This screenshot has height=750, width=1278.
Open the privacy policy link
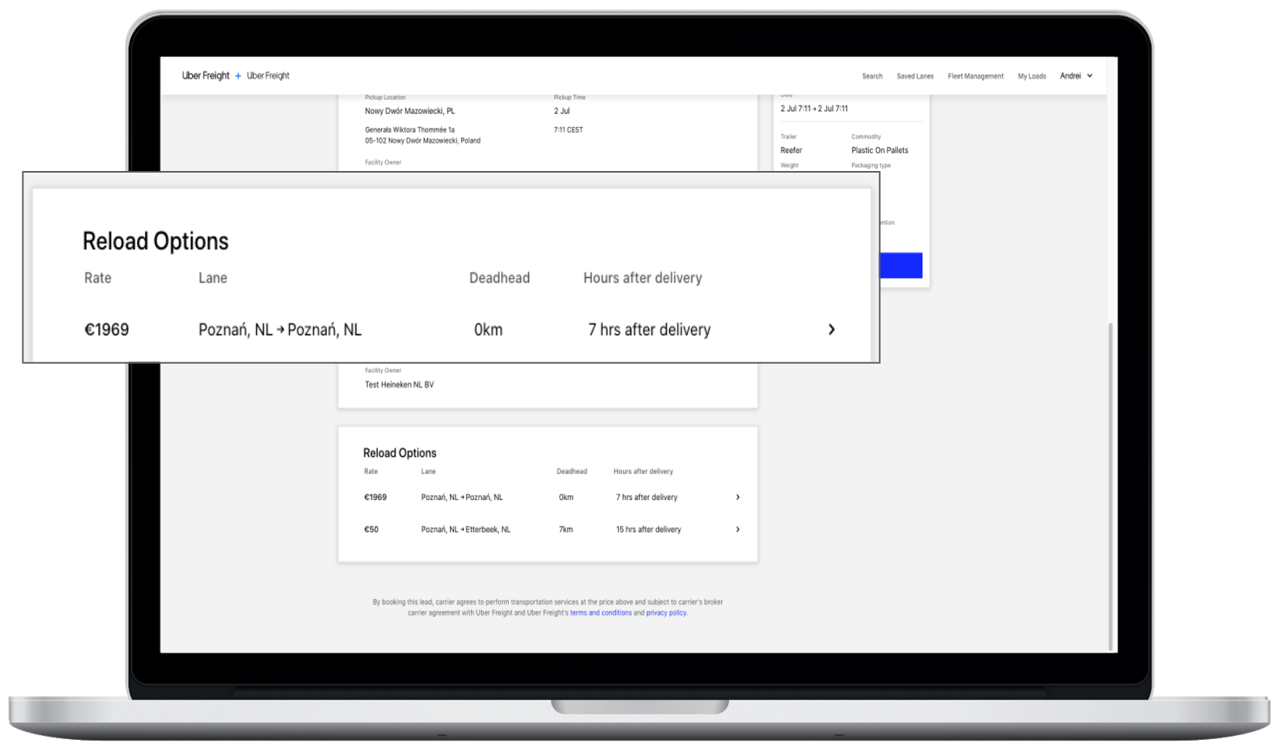(x=666, y=613)
